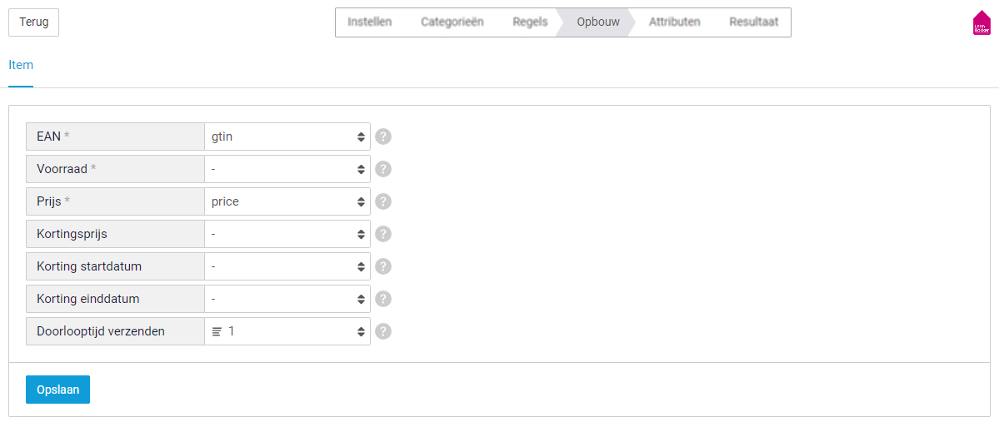The image size is (999, 427).
Task: Open the EAN dropdown showing gtin
Action: click(287, 137)
